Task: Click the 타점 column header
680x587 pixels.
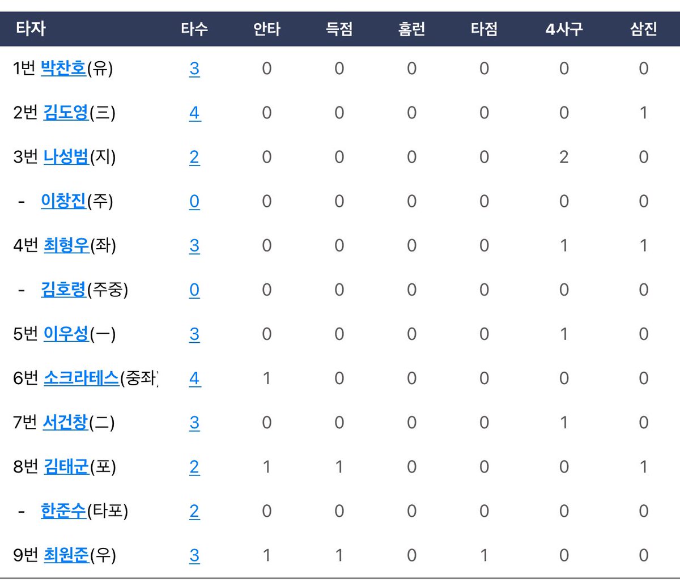Action: tap(484, 29)
